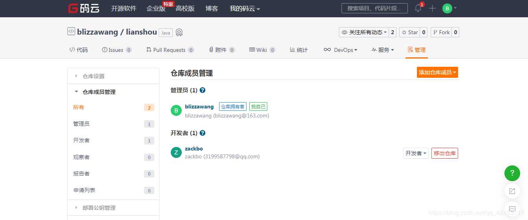
Task: Star the repository
Action: tap(409, 32)
